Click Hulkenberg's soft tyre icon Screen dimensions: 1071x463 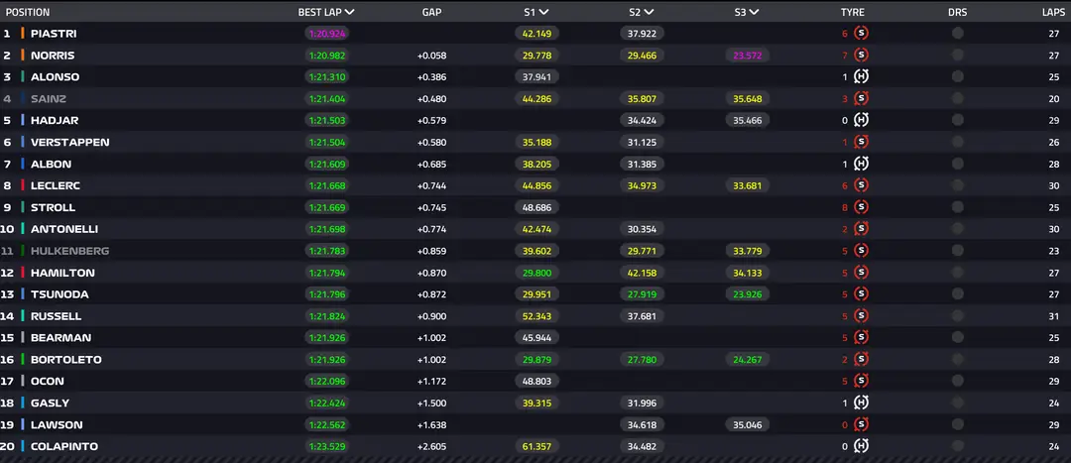tap(862, 251)
